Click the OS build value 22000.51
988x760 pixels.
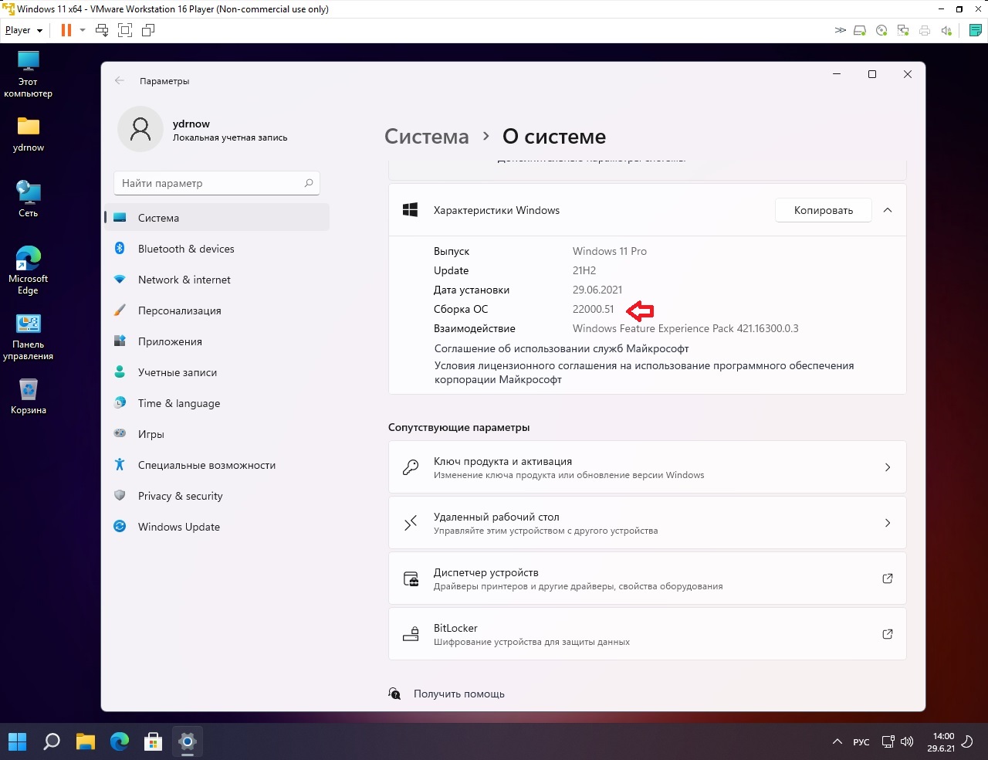coord(594,309)
